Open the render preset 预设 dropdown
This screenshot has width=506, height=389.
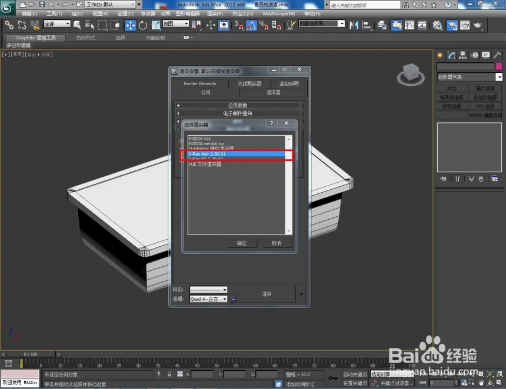[208, 290]
